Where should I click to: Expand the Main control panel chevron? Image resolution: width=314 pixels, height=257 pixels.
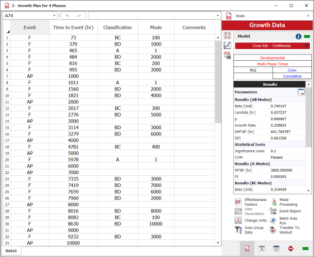point(308,16)
